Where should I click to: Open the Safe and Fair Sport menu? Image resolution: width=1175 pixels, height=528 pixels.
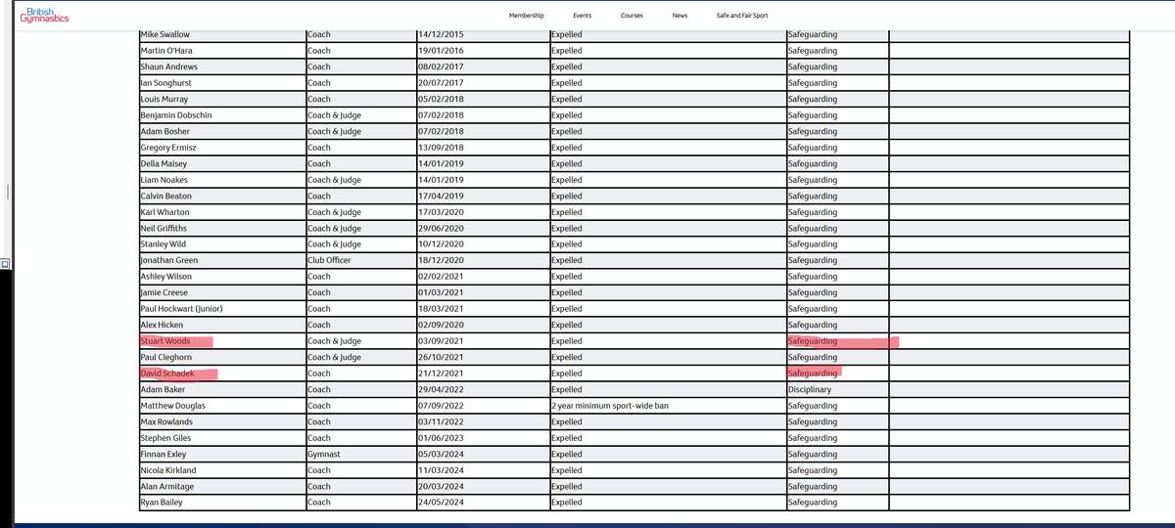[742, 16]
